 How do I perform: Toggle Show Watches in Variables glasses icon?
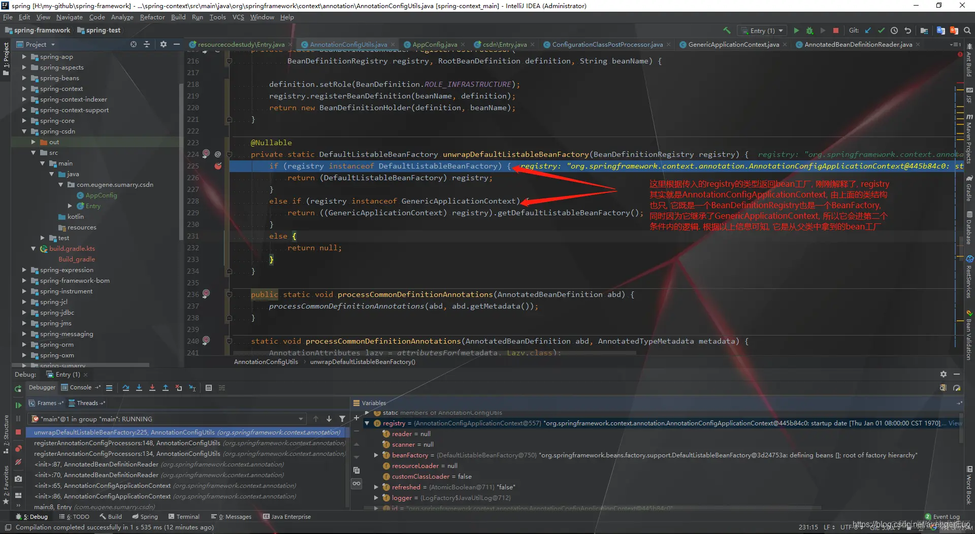click(356, 483)
